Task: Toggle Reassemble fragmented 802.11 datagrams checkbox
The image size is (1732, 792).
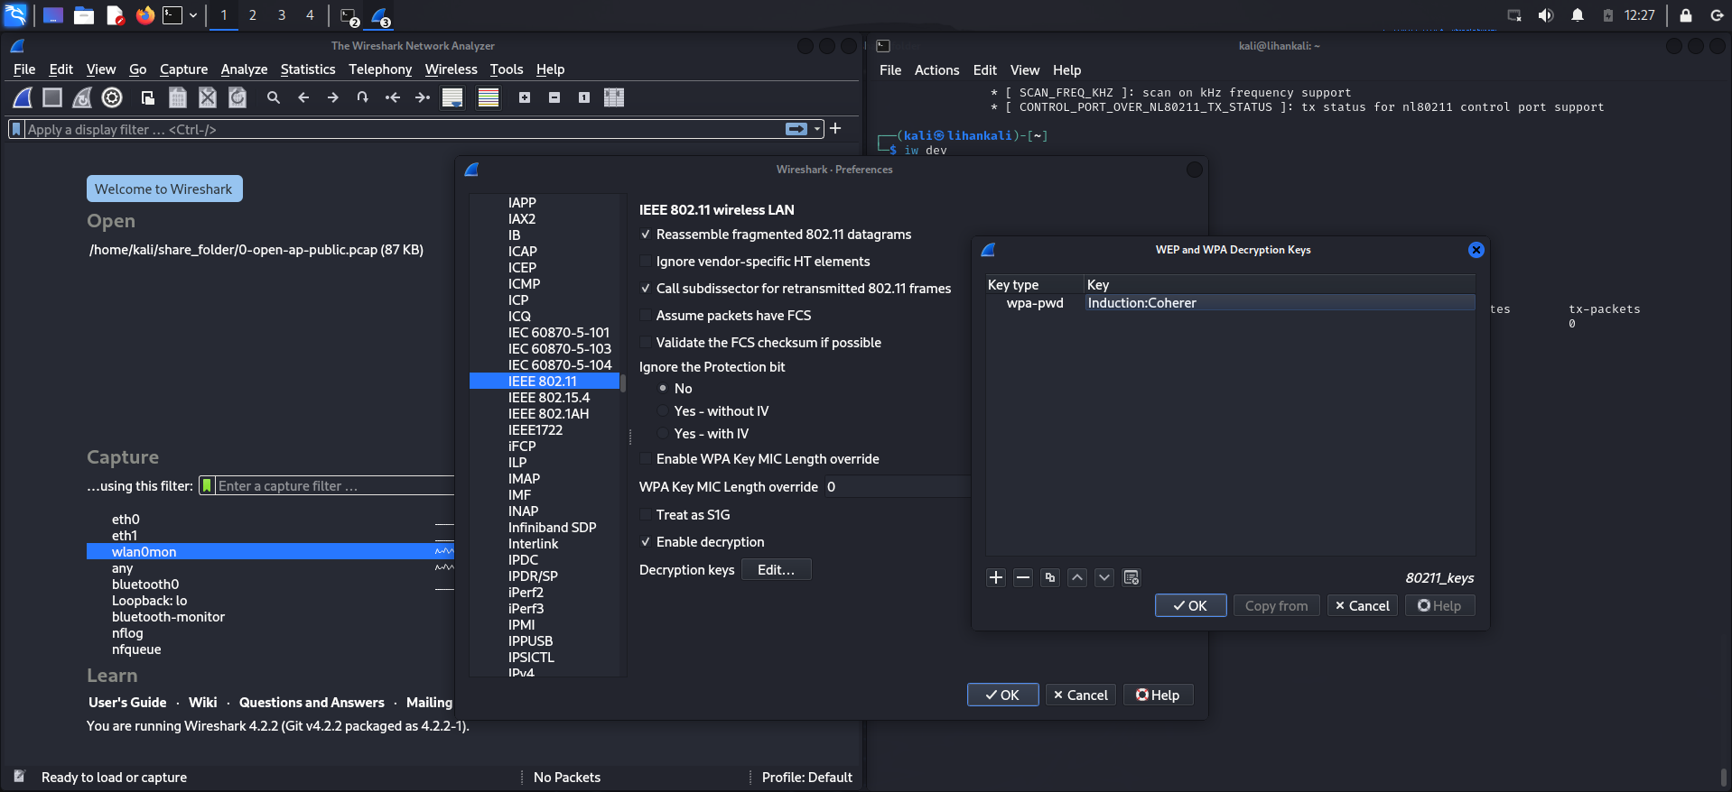Action: [x=646, y=235]
